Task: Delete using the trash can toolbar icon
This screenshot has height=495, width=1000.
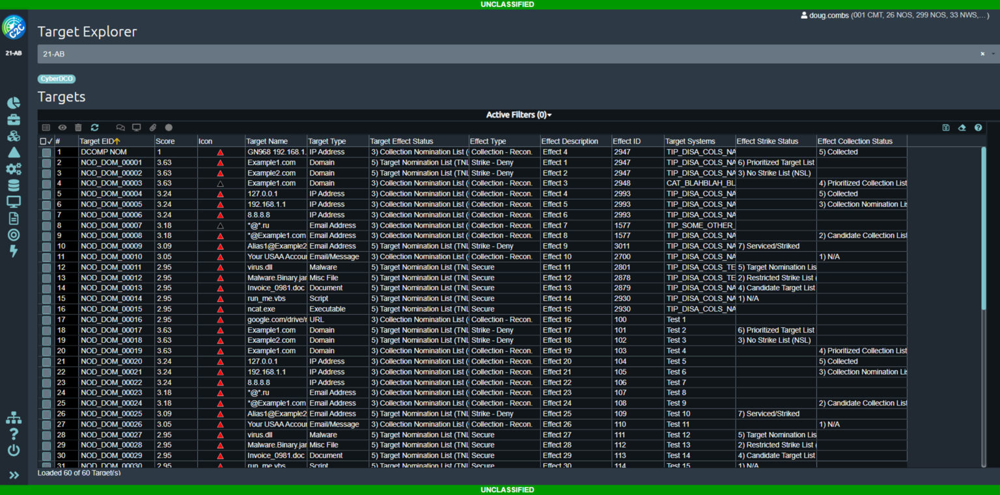Action: (78, 128)
